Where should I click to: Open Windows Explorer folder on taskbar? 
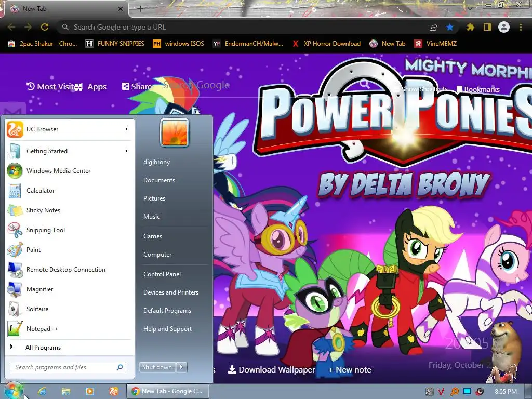[x=66, y=391]
